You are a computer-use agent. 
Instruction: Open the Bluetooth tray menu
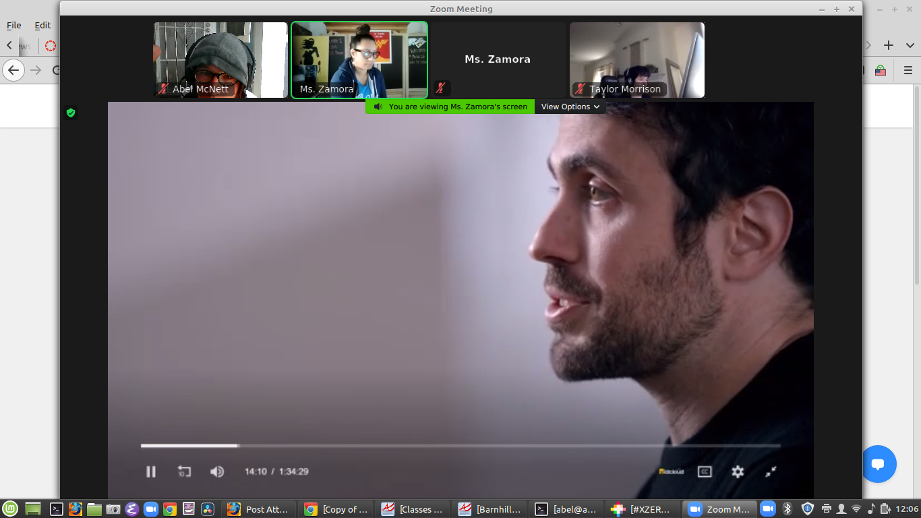click(787, 509)
